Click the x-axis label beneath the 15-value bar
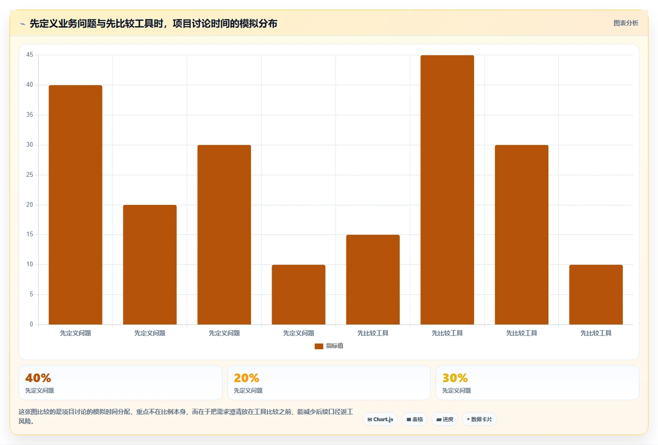The height and width of the screenshot is (445, 658). point(373,333)
